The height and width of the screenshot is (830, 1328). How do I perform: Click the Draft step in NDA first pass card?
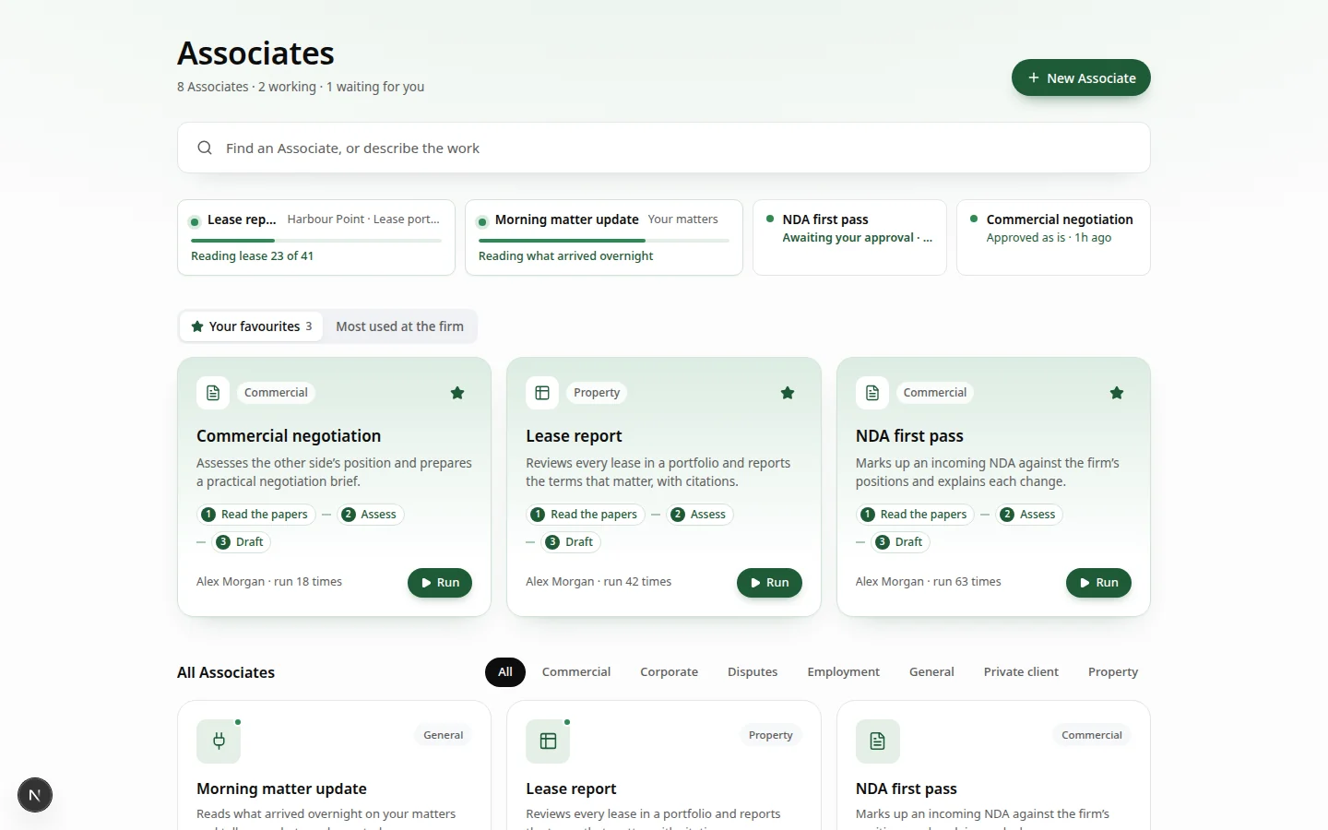click(900, 542)
